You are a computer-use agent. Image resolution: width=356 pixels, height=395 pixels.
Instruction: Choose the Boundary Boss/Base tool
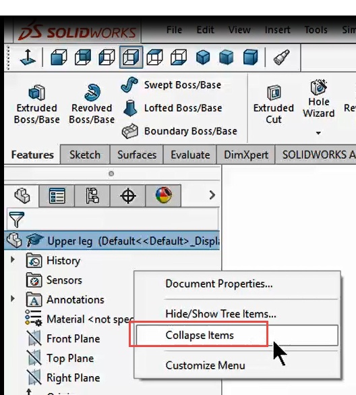179,131
